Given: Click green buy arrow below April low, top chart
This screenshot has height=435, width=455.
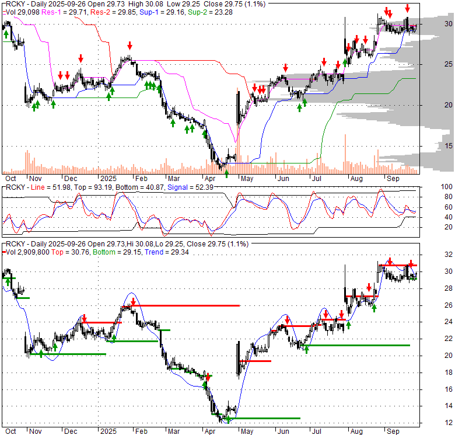Looking at the screenshot, I should point(227,174).
